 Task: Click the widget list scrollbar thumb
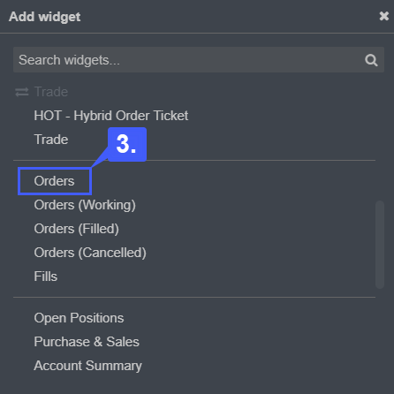pos(380,245)
